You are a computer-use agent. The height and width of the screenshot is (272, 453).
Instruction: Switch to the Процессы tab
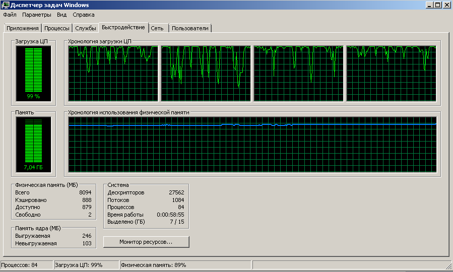(x=57, y=28)
